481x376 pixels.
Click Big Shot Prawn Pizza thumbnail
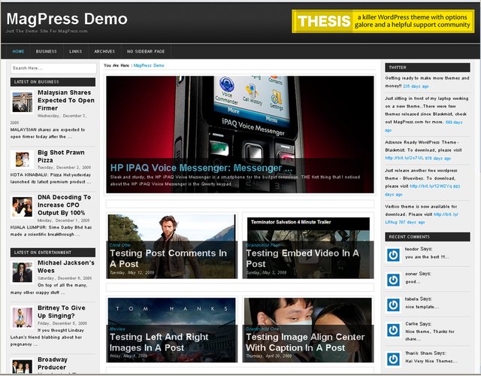pos(22,159)
